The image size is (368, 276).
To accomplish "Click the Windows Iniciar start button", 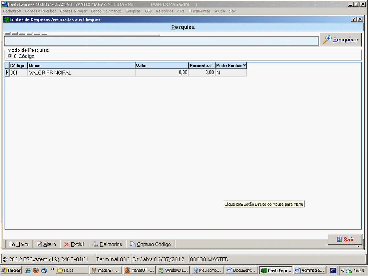I will pyautogui.click(x=11, y=270).
